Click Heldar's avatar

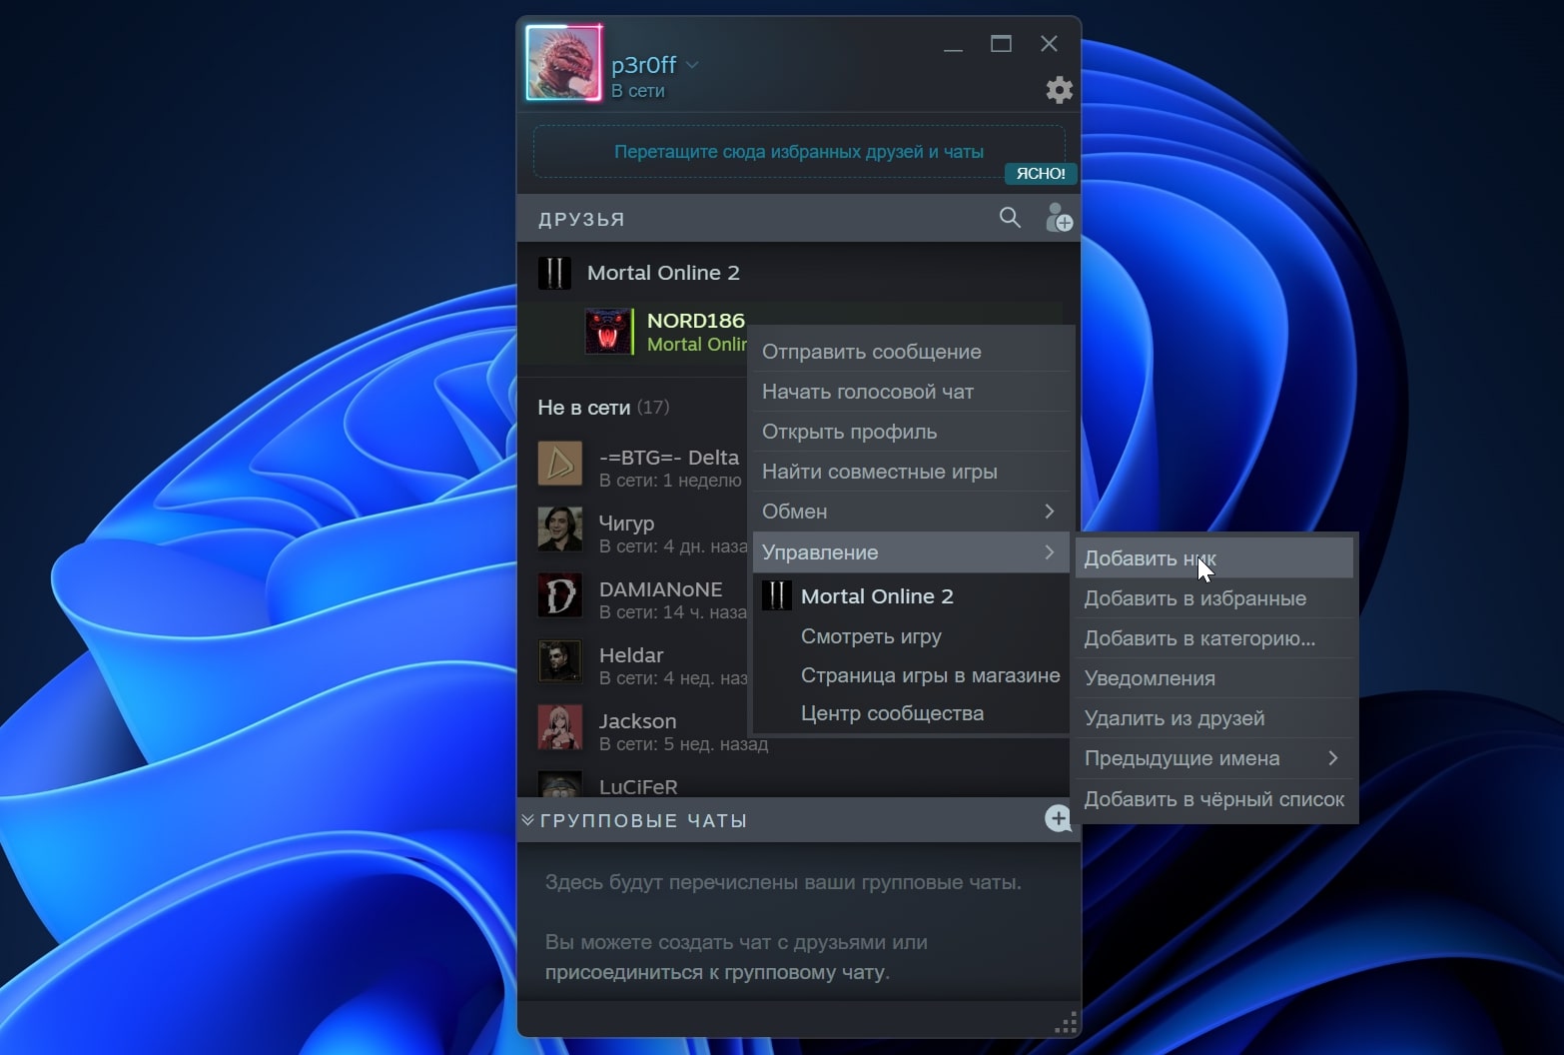[560, 661]
